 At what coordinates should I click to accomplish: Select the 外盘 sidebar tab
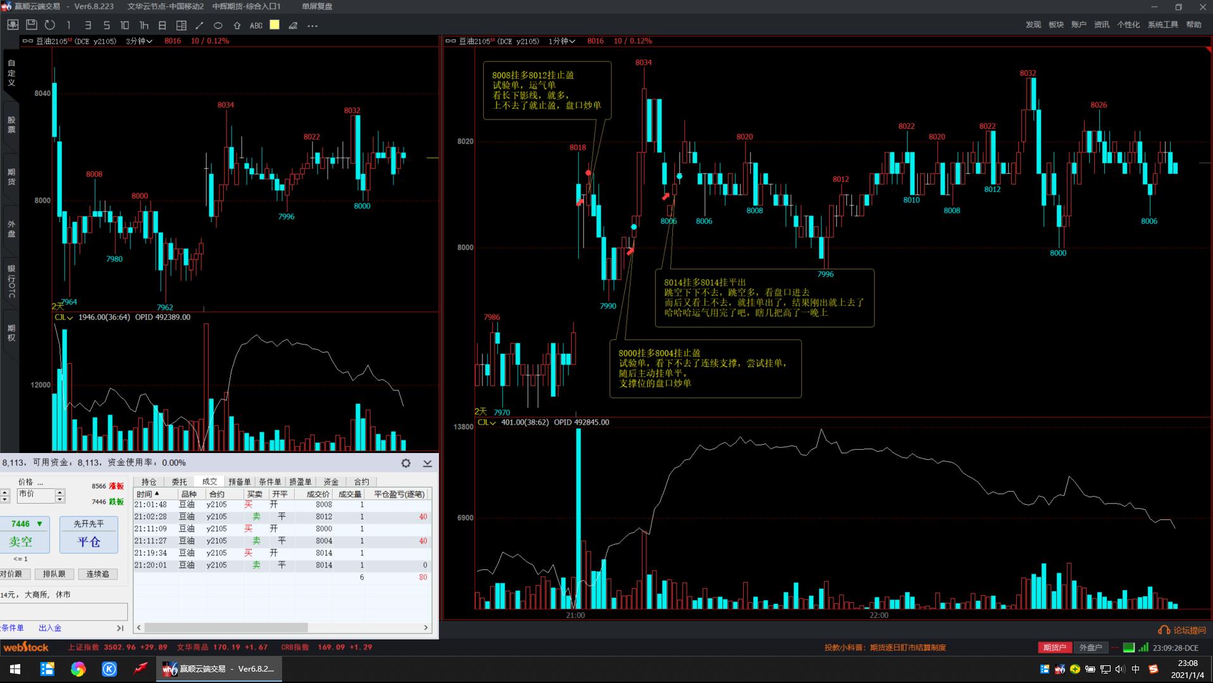coord(11,229)
